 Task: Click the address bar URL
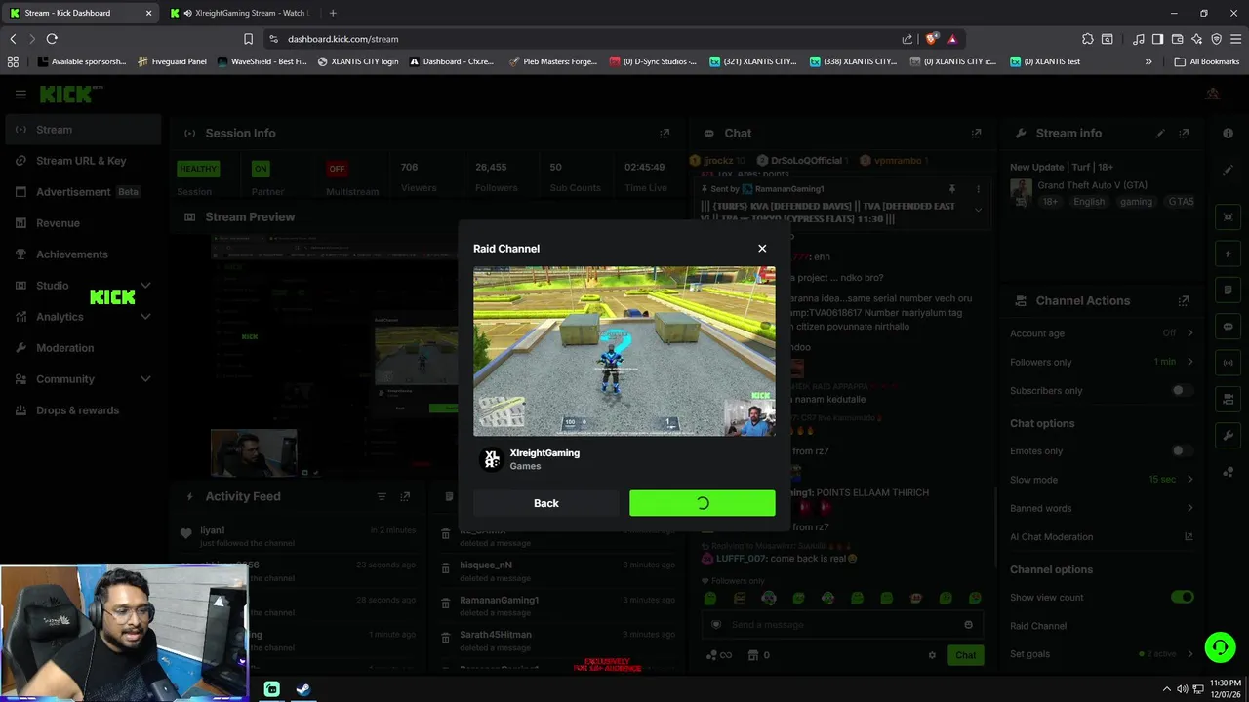click(x=343, y=39)
